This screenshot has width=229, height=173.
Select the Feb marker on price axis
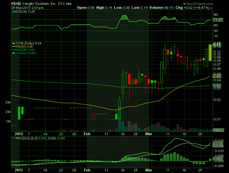pyautogui.click(x=87, y=134)
